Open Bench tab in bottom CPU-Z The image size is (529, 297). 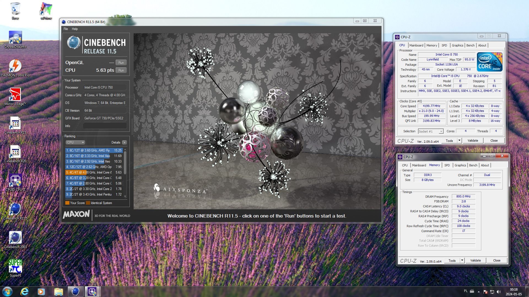473,165
